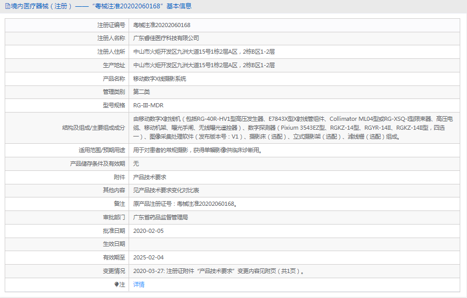Select expiry date 2025-02-04
Viewport: 467px width, 298px height.
[x=148, y=257]
